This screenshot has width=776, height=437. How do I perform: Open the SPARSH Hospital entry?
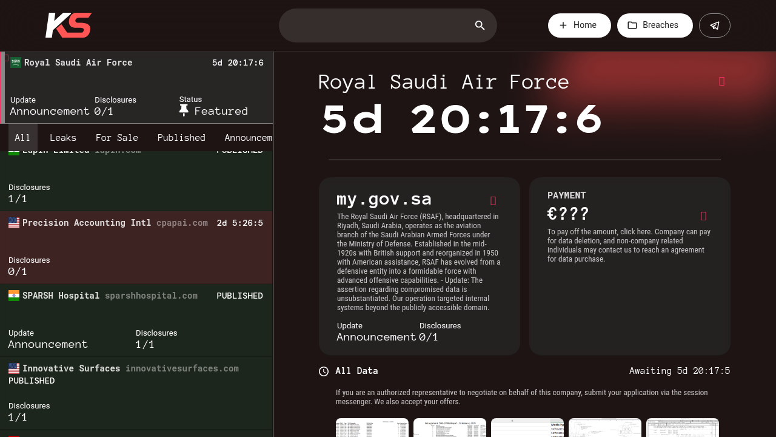pos(136,320)
